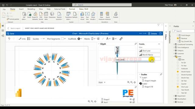Choose SQL Server data source
The image size is (195, 109).
[x=41, y=16]
